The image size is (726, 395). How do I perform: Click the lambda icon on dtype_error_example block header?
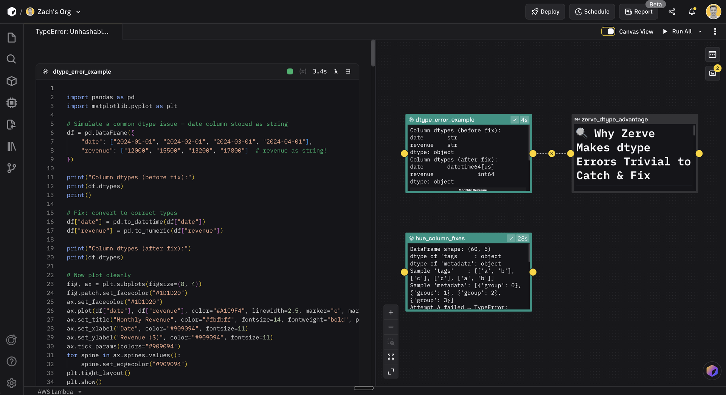point(336,71)
